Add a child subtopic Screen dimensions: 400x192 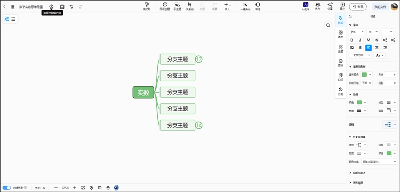(177, 6)
